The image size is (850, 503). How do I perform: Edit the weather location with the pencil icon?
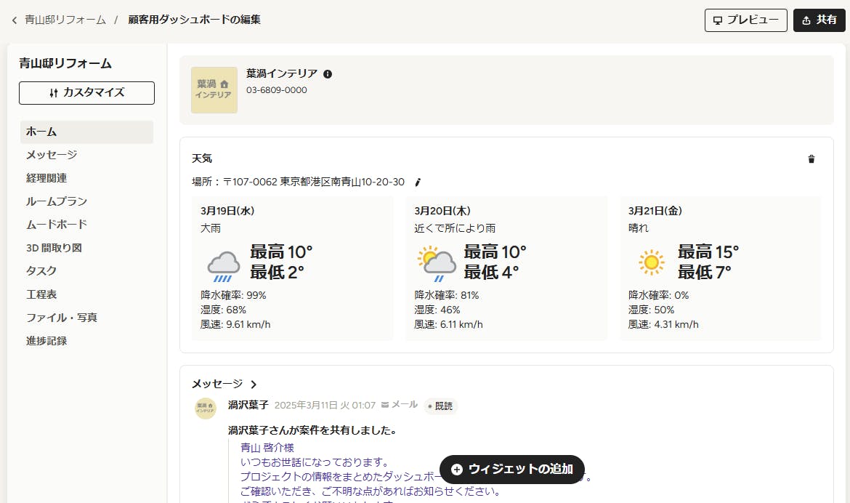coord(418,182)
